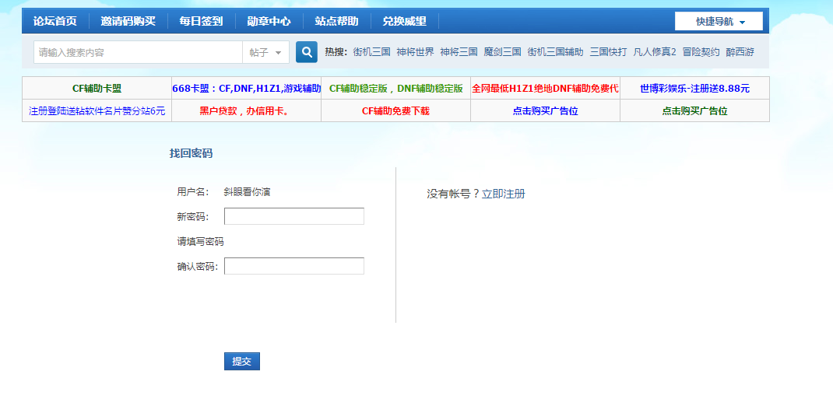This screenshot has height=399, width=833.
Task: Open hot search link 醉西游
Action: [740, 52]
